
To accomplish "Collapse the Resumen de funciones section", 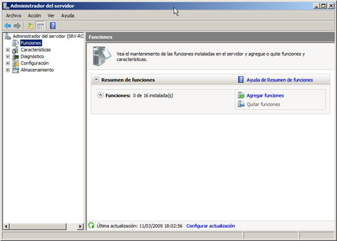I will point(96,80).
